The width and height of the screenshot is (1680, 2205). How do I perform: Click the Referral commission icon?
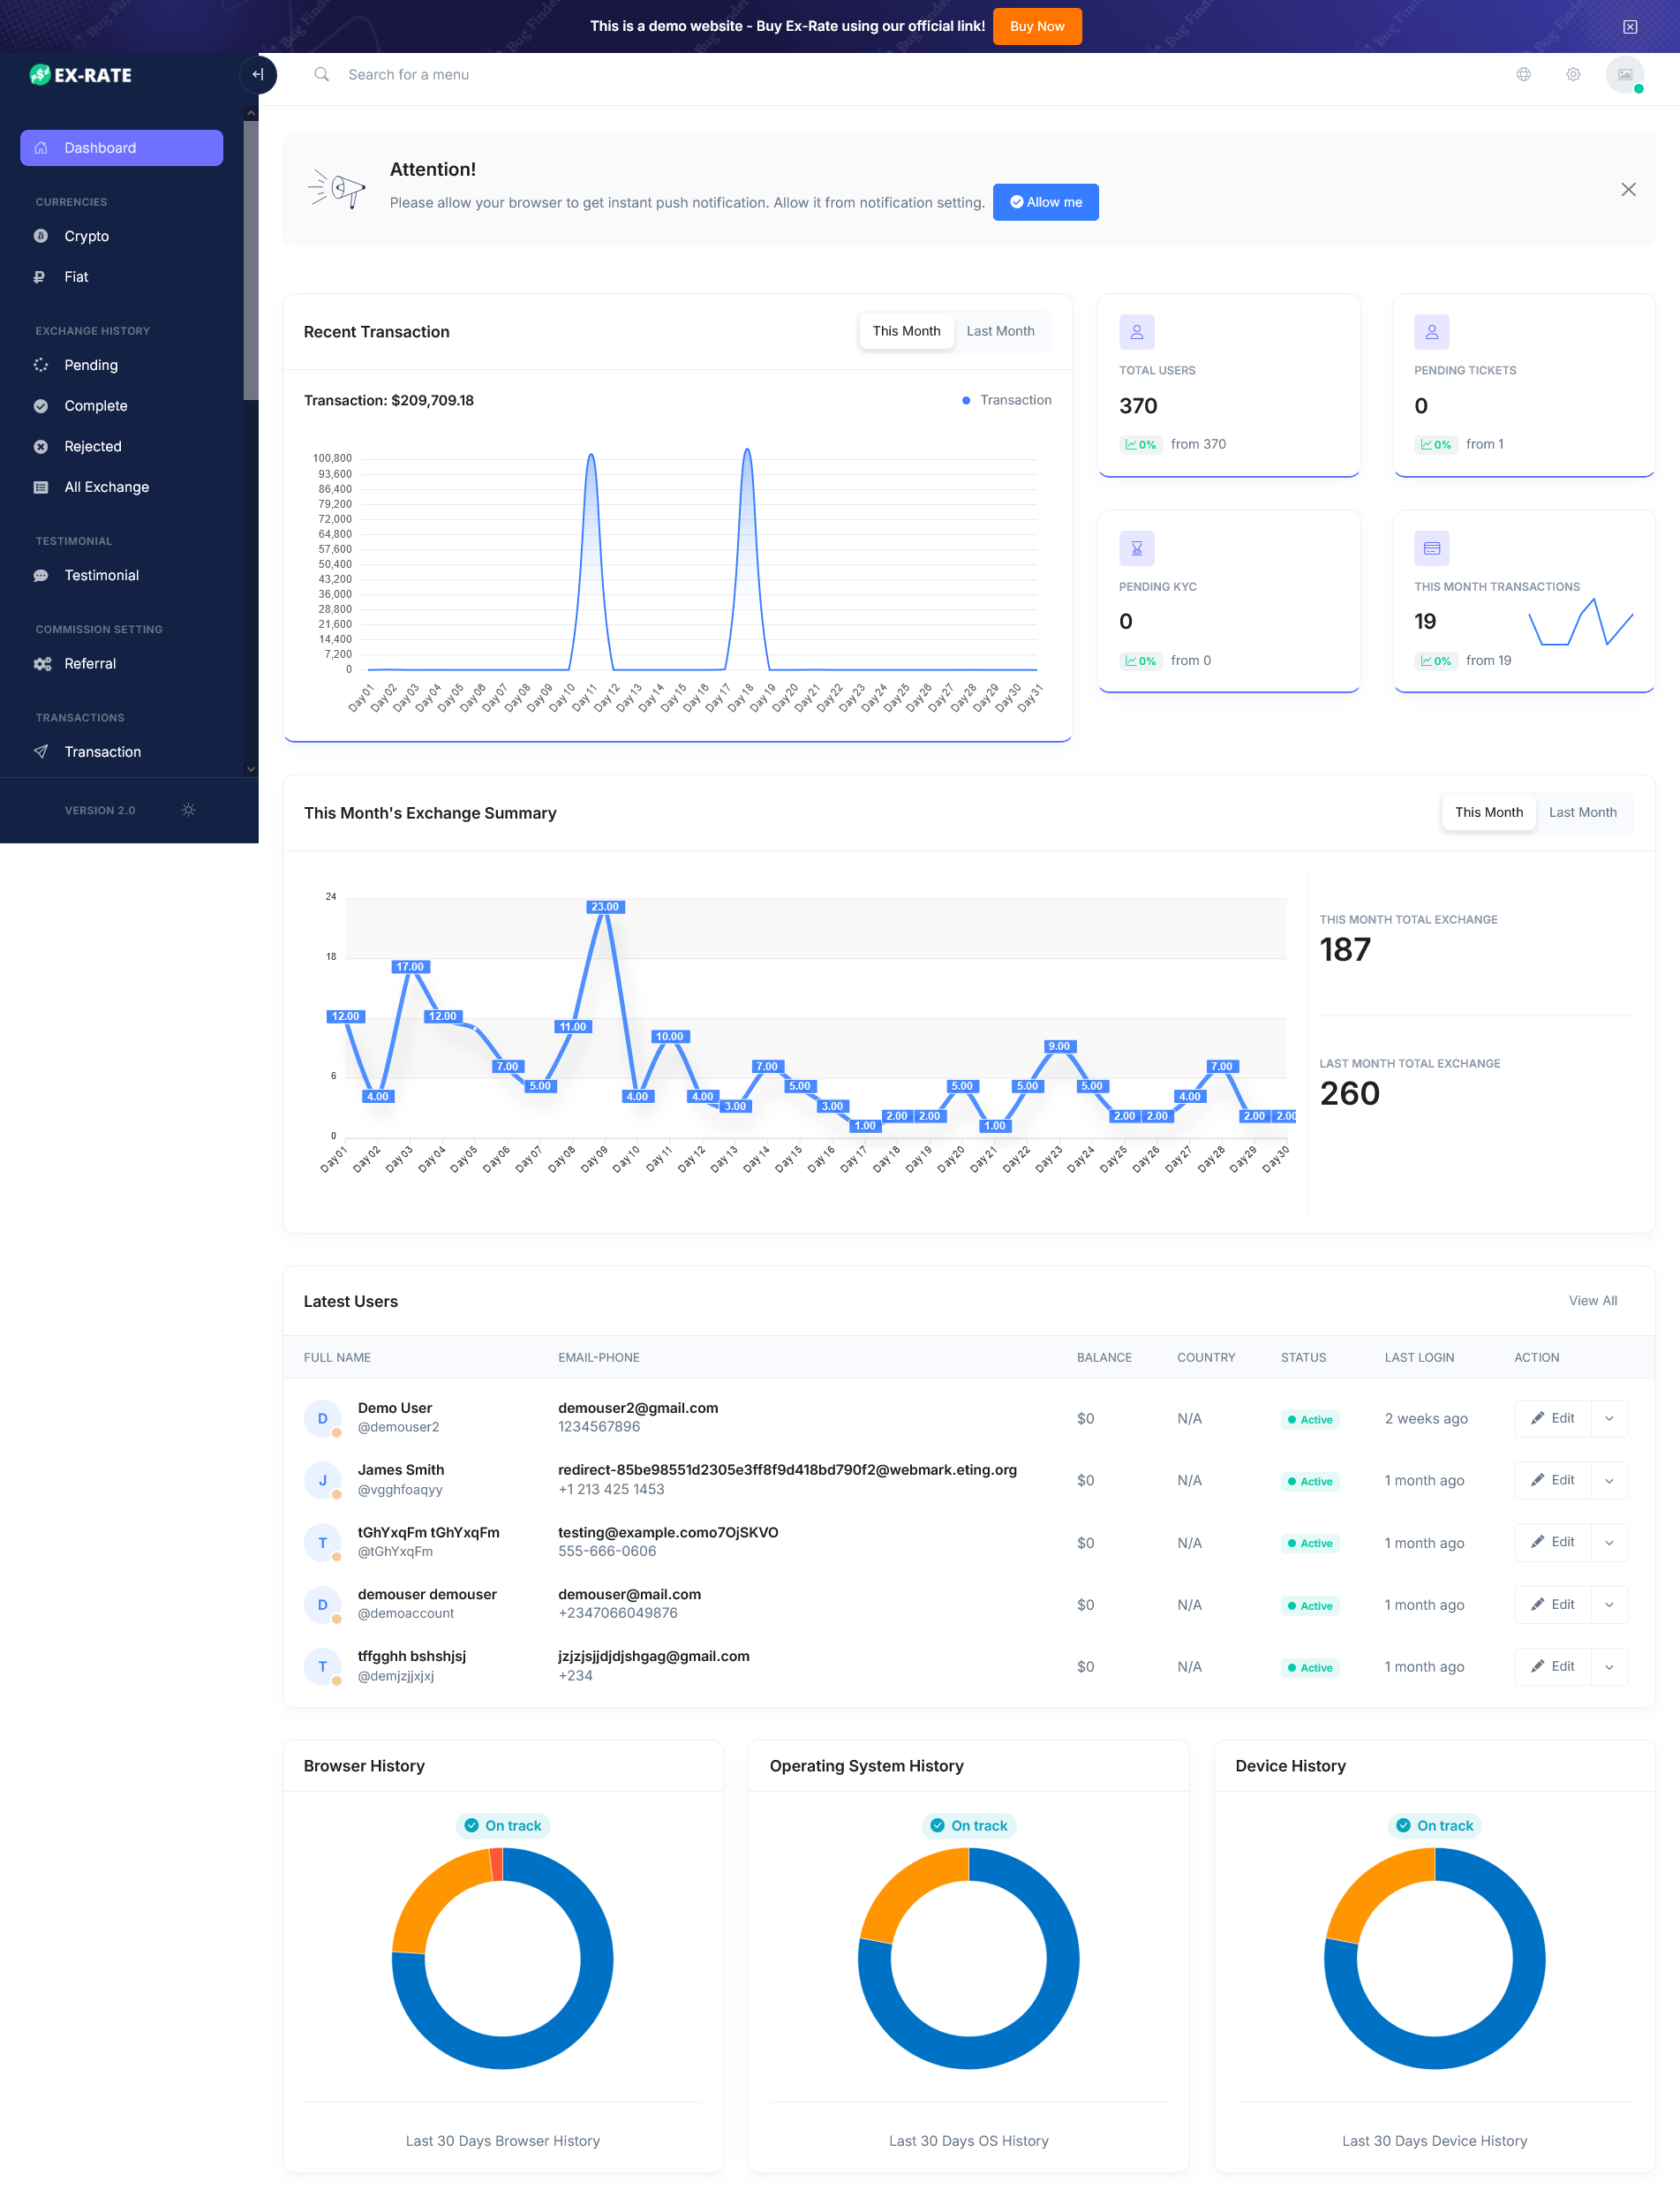pos(41,664)
